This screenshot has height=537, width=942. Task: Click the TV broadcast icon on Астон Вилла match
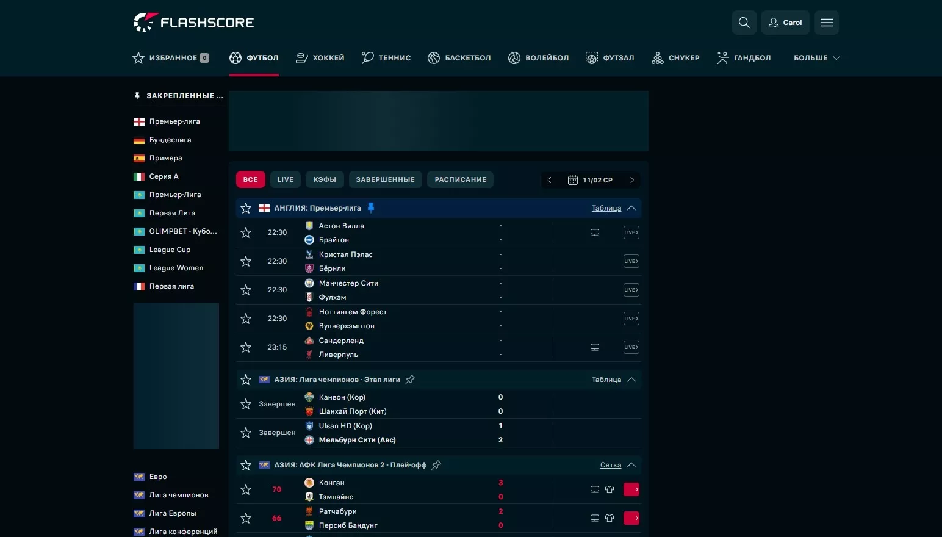594,232
